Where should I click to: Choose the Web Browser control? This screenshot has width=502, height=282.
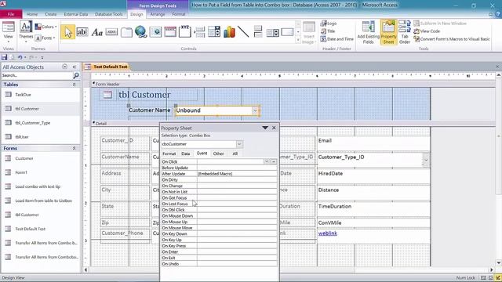point(155,32)
